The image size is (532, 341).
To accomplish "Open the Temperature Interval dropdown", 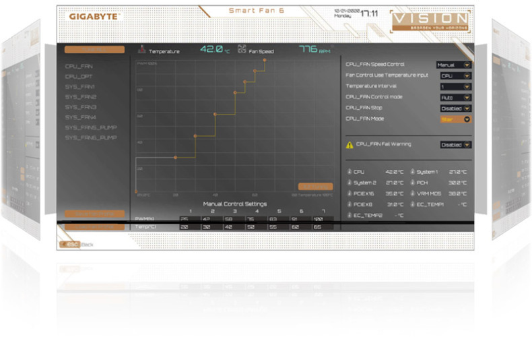I will 456,87.
